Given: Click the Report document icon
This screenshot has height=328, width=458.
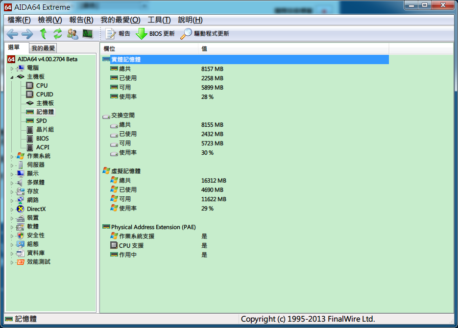Looking at the screenshot, I should 110,34.
